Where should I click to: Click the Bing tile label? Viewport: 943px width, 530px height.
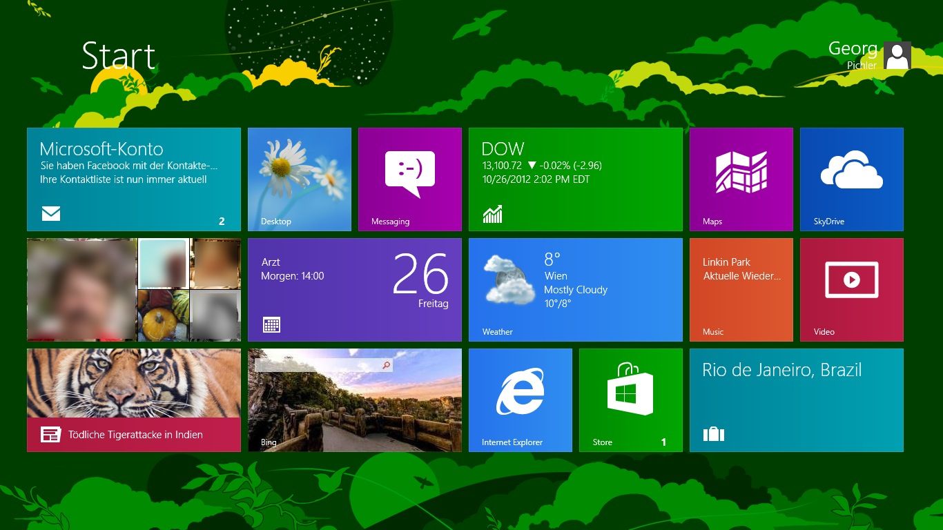(x=269, y=442)
